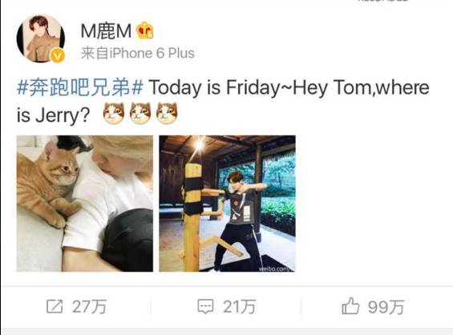This screenshot has height=335, width=453.
Task: View the wooden dummy training photo
Action: (x=227, y=204)
